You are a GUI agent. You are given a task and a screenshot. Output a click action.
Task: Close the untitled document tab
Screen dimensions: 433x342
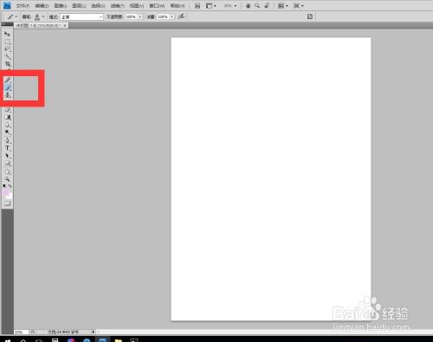click(65, 25)
